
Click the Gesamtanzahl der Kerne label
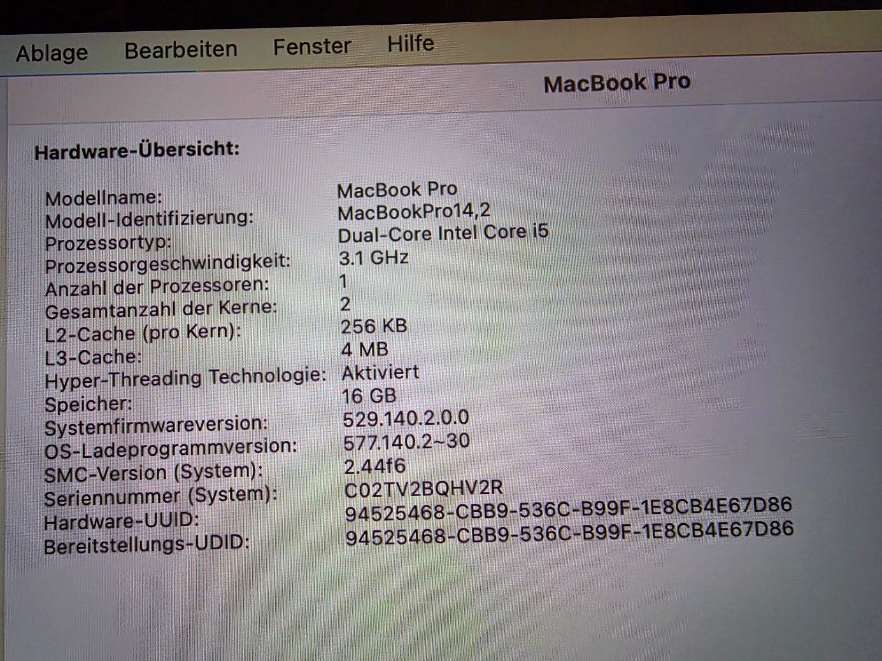click(x=161, y=309)
